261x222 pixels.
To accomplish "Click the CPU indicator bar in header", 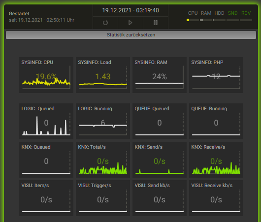I will point(193,20).
